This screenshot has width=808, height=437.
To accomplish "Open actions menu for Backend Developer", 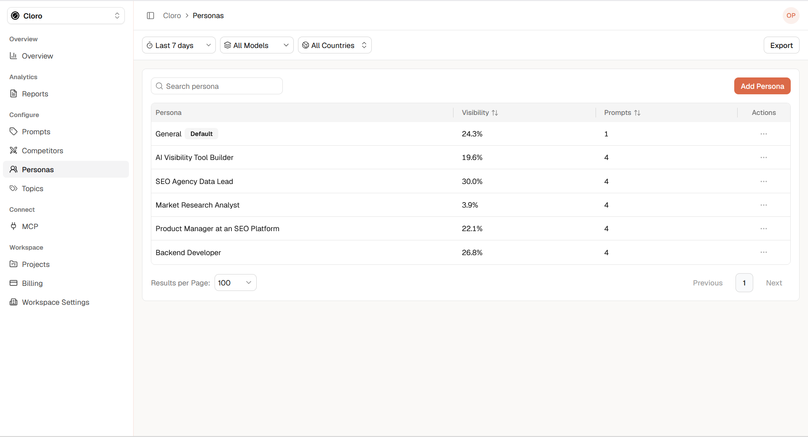I will click(x=763, y=252).
